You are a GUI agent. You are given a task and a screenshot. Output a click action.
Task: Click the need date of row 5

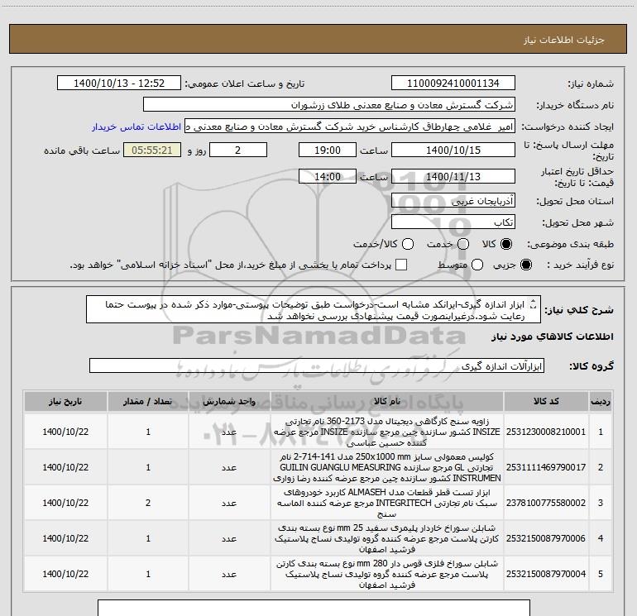[x=65, y=574]
